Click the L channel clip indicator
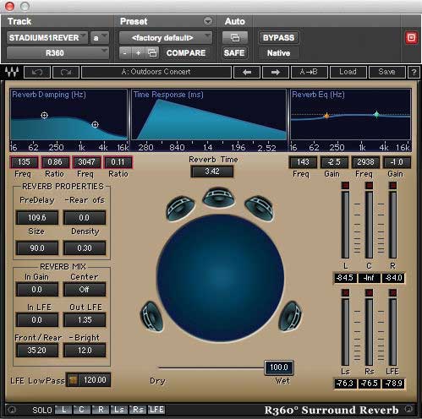Image resolution: width=422 pixels, height=419 pixels. 345,185
